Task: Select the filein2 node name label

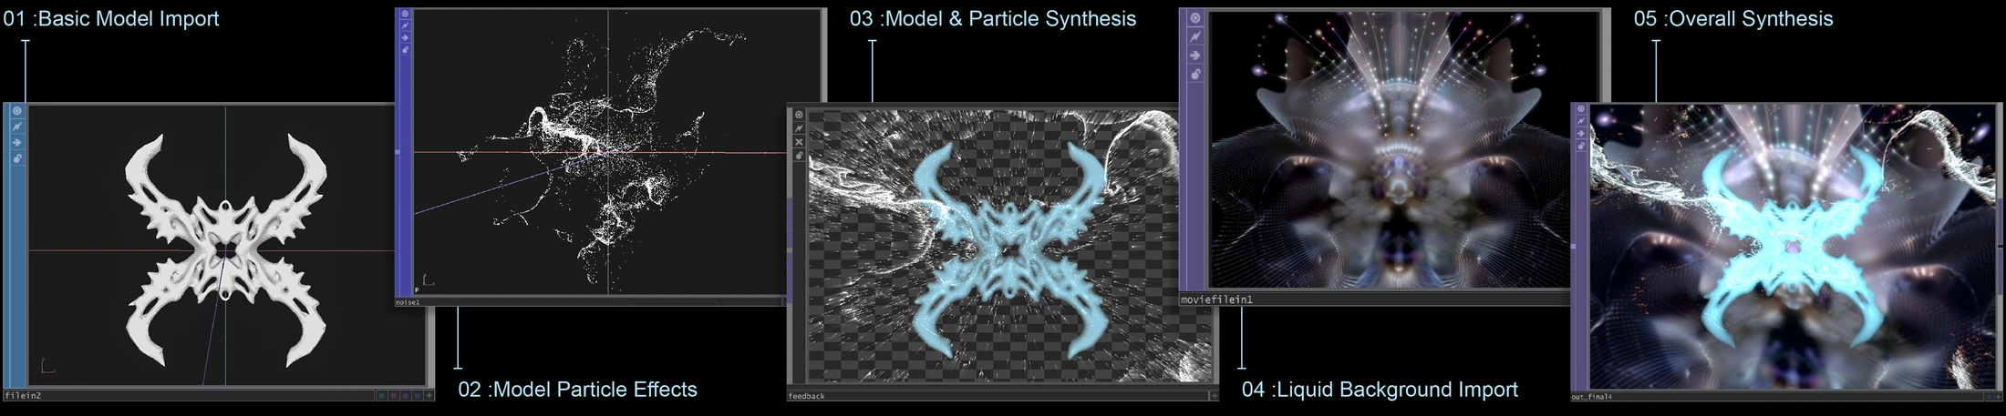Action: (24, 396)
